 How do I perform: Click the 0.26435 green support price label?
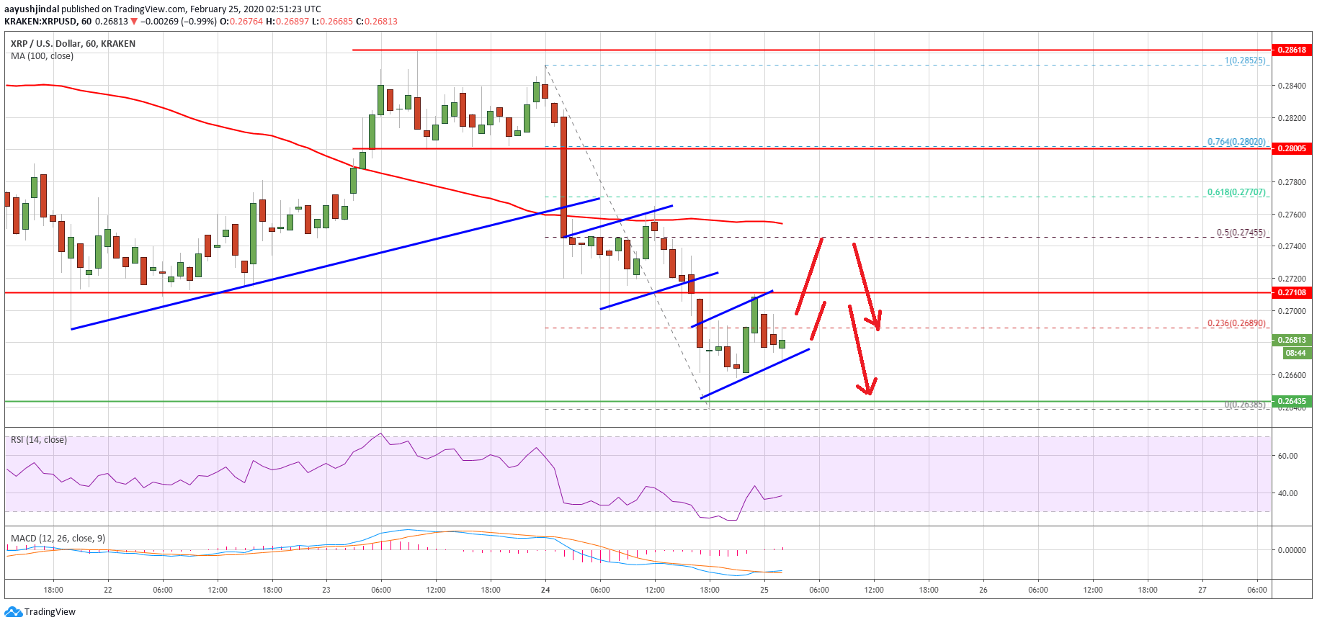coord(1292,401)
